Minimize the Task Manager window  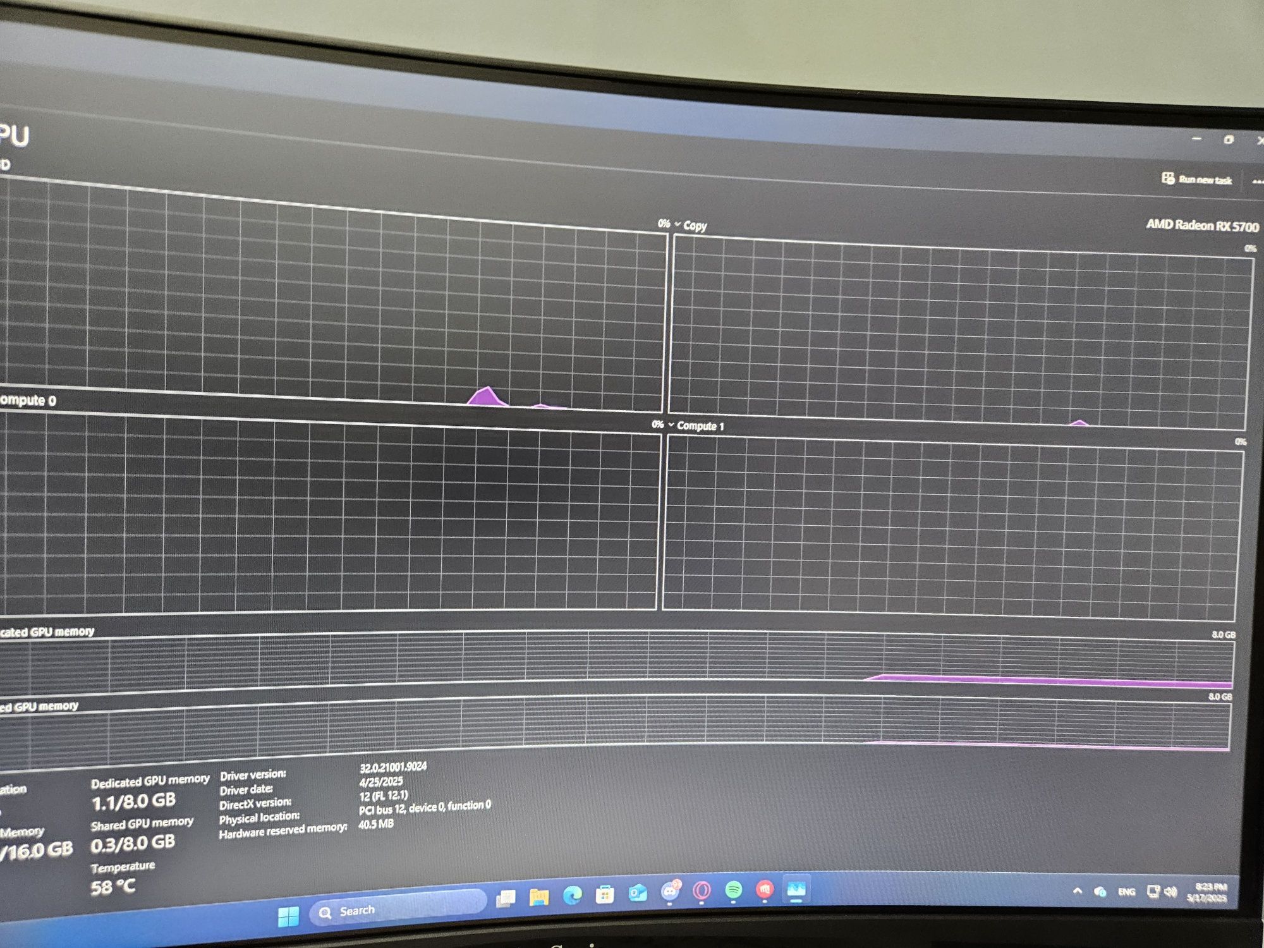[1196, 137]
